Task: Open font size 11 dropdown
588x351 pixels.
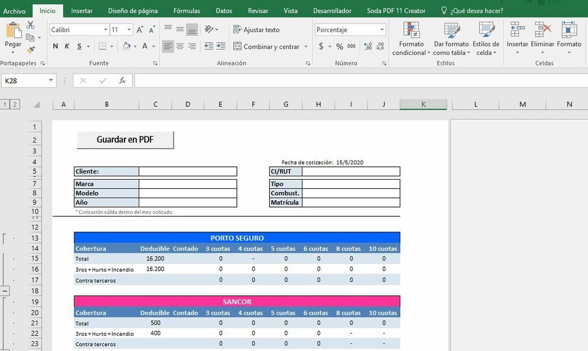Action: point(129,30)
